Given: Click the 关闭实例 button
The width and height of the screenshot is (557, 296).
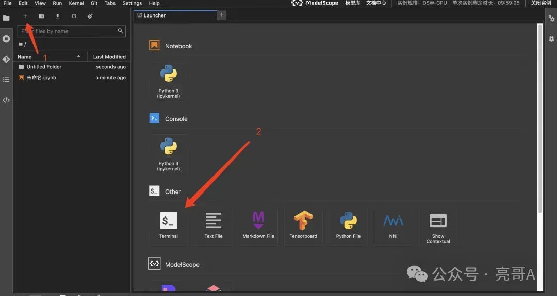Looking at the screenshot, I should (x=541, y=3).
